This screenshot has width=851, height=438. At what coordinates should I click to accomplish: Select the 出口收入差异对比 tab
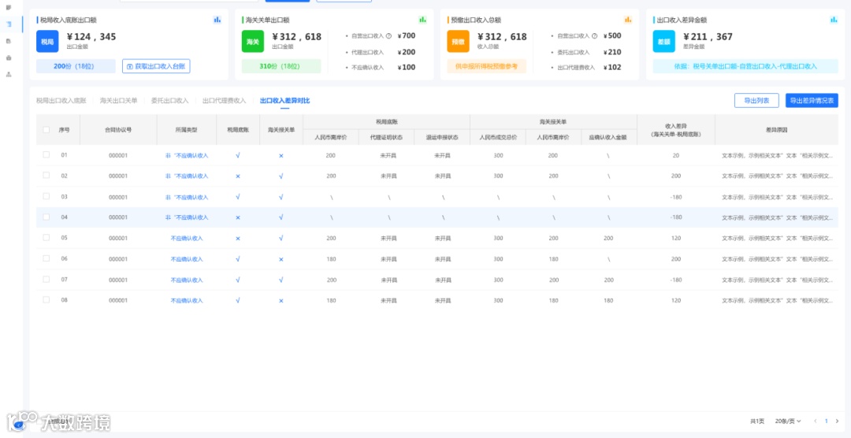[x=285, y=100]
